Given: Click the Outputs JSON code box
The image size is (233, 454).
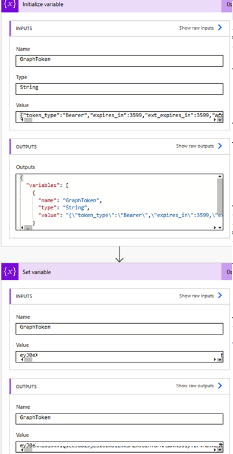Looking at the screenshot, I should coord(119,202).
